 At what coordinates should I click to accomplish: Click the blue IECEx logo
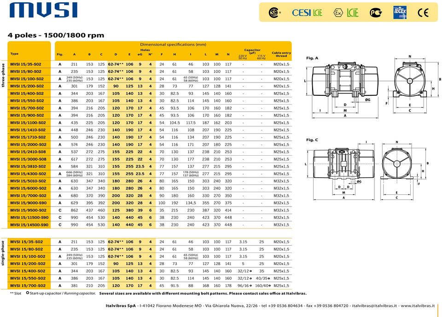click(400, 12)
